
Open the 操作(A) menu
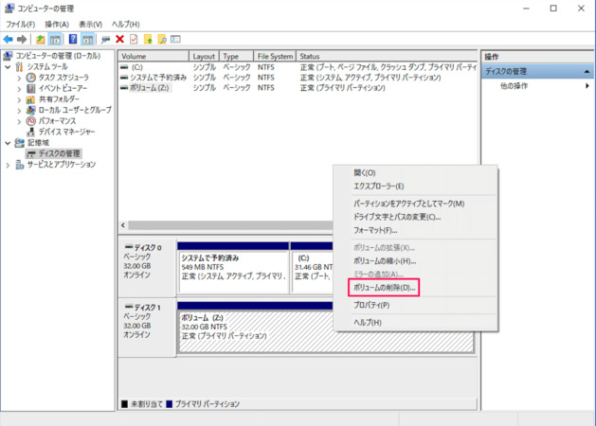pos(57,25)
